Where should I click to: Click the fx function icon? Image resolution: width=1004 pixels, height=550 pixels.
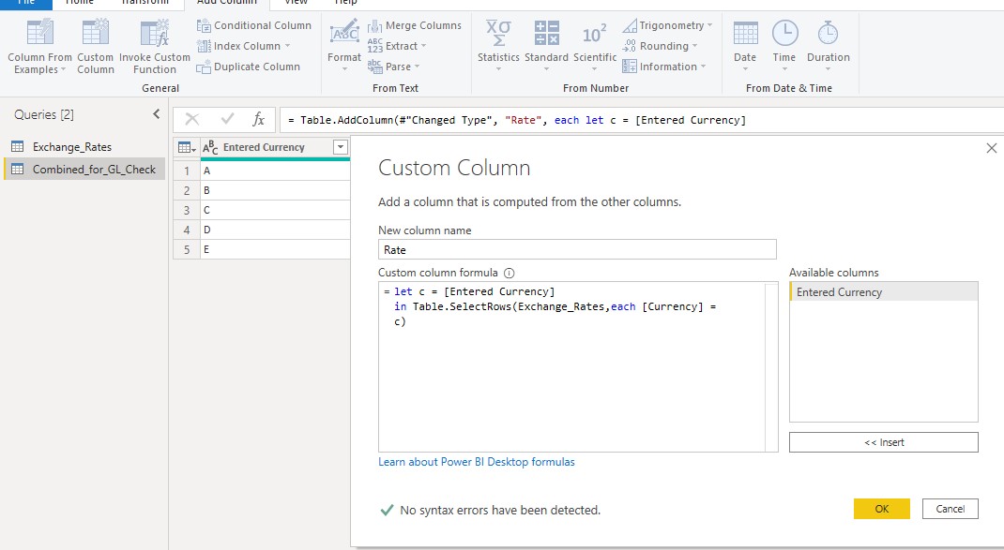259,119
